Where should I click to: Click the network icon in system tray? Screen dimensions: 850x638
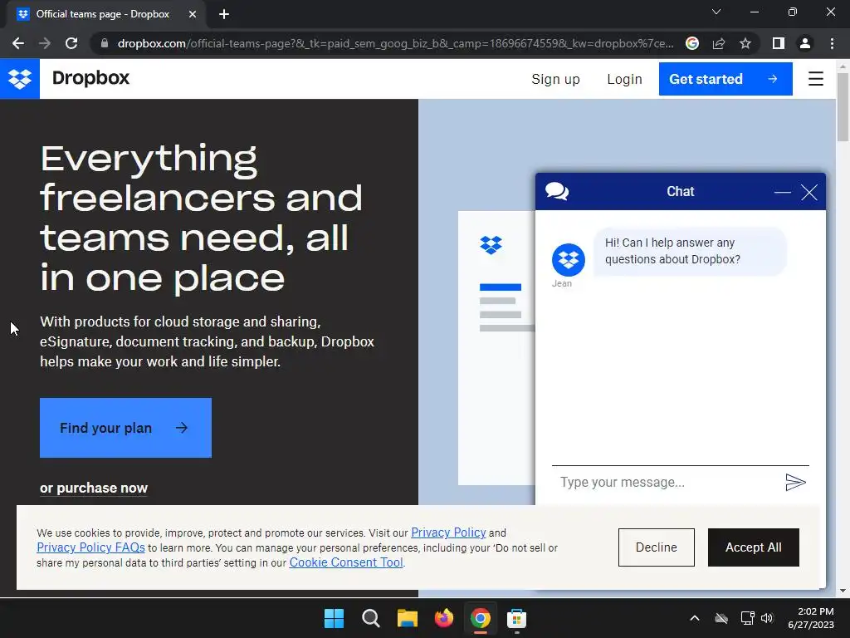tap(748, 618)
